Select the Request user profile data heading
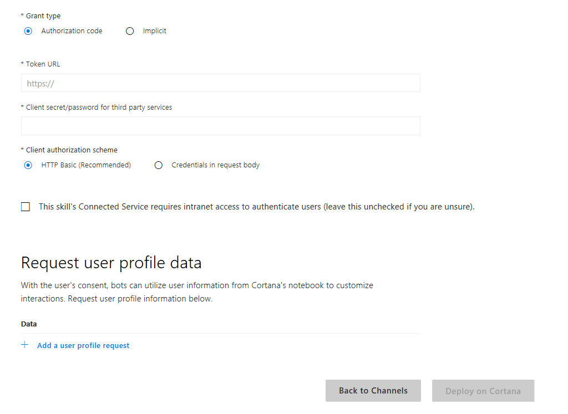 click(111, 262)
